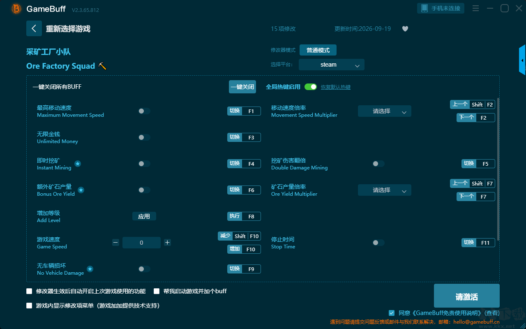526x329 pixels.
Task: Click the 重新选择游戏 reselect game label
Action: click(x=68, y=29)
